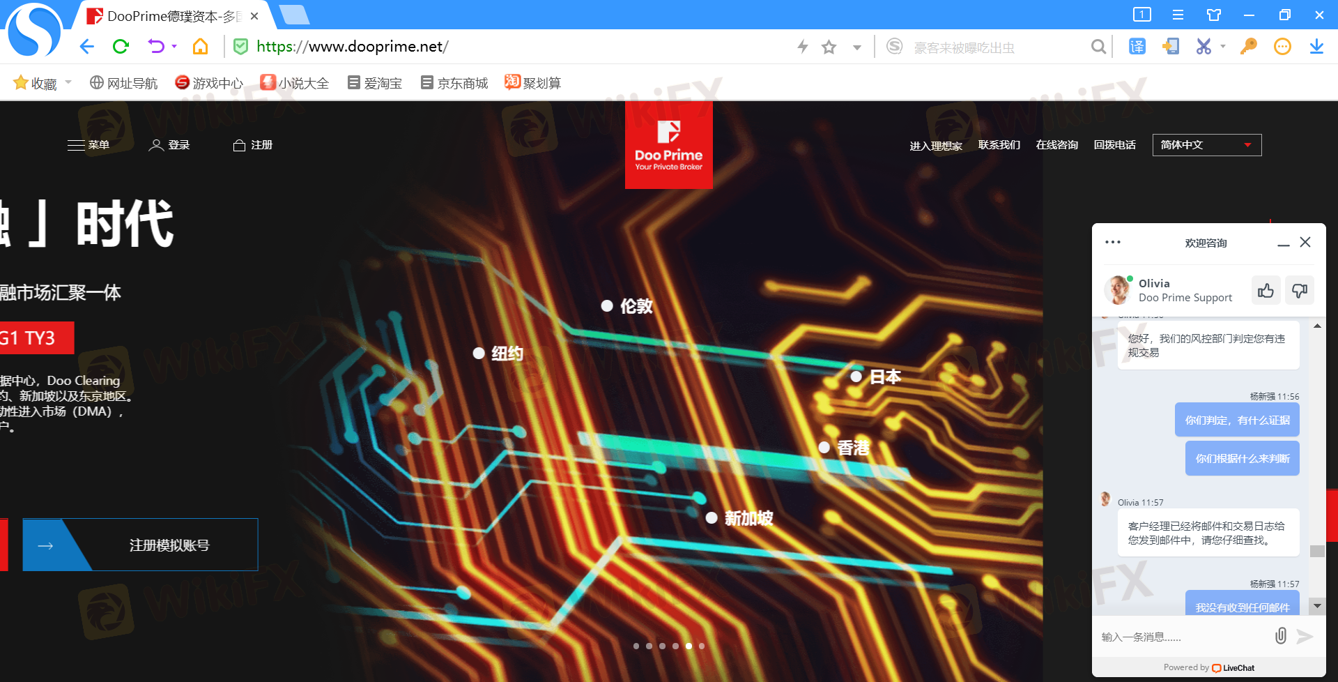Click the 注册模拟账号 button
Screen dimensions: 1338x682
pyautogui.click(x=169, y=545)
